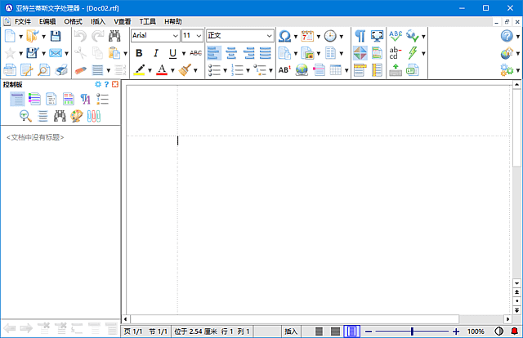
Task: Open the F文件 menu
Action: coord(23,20)
